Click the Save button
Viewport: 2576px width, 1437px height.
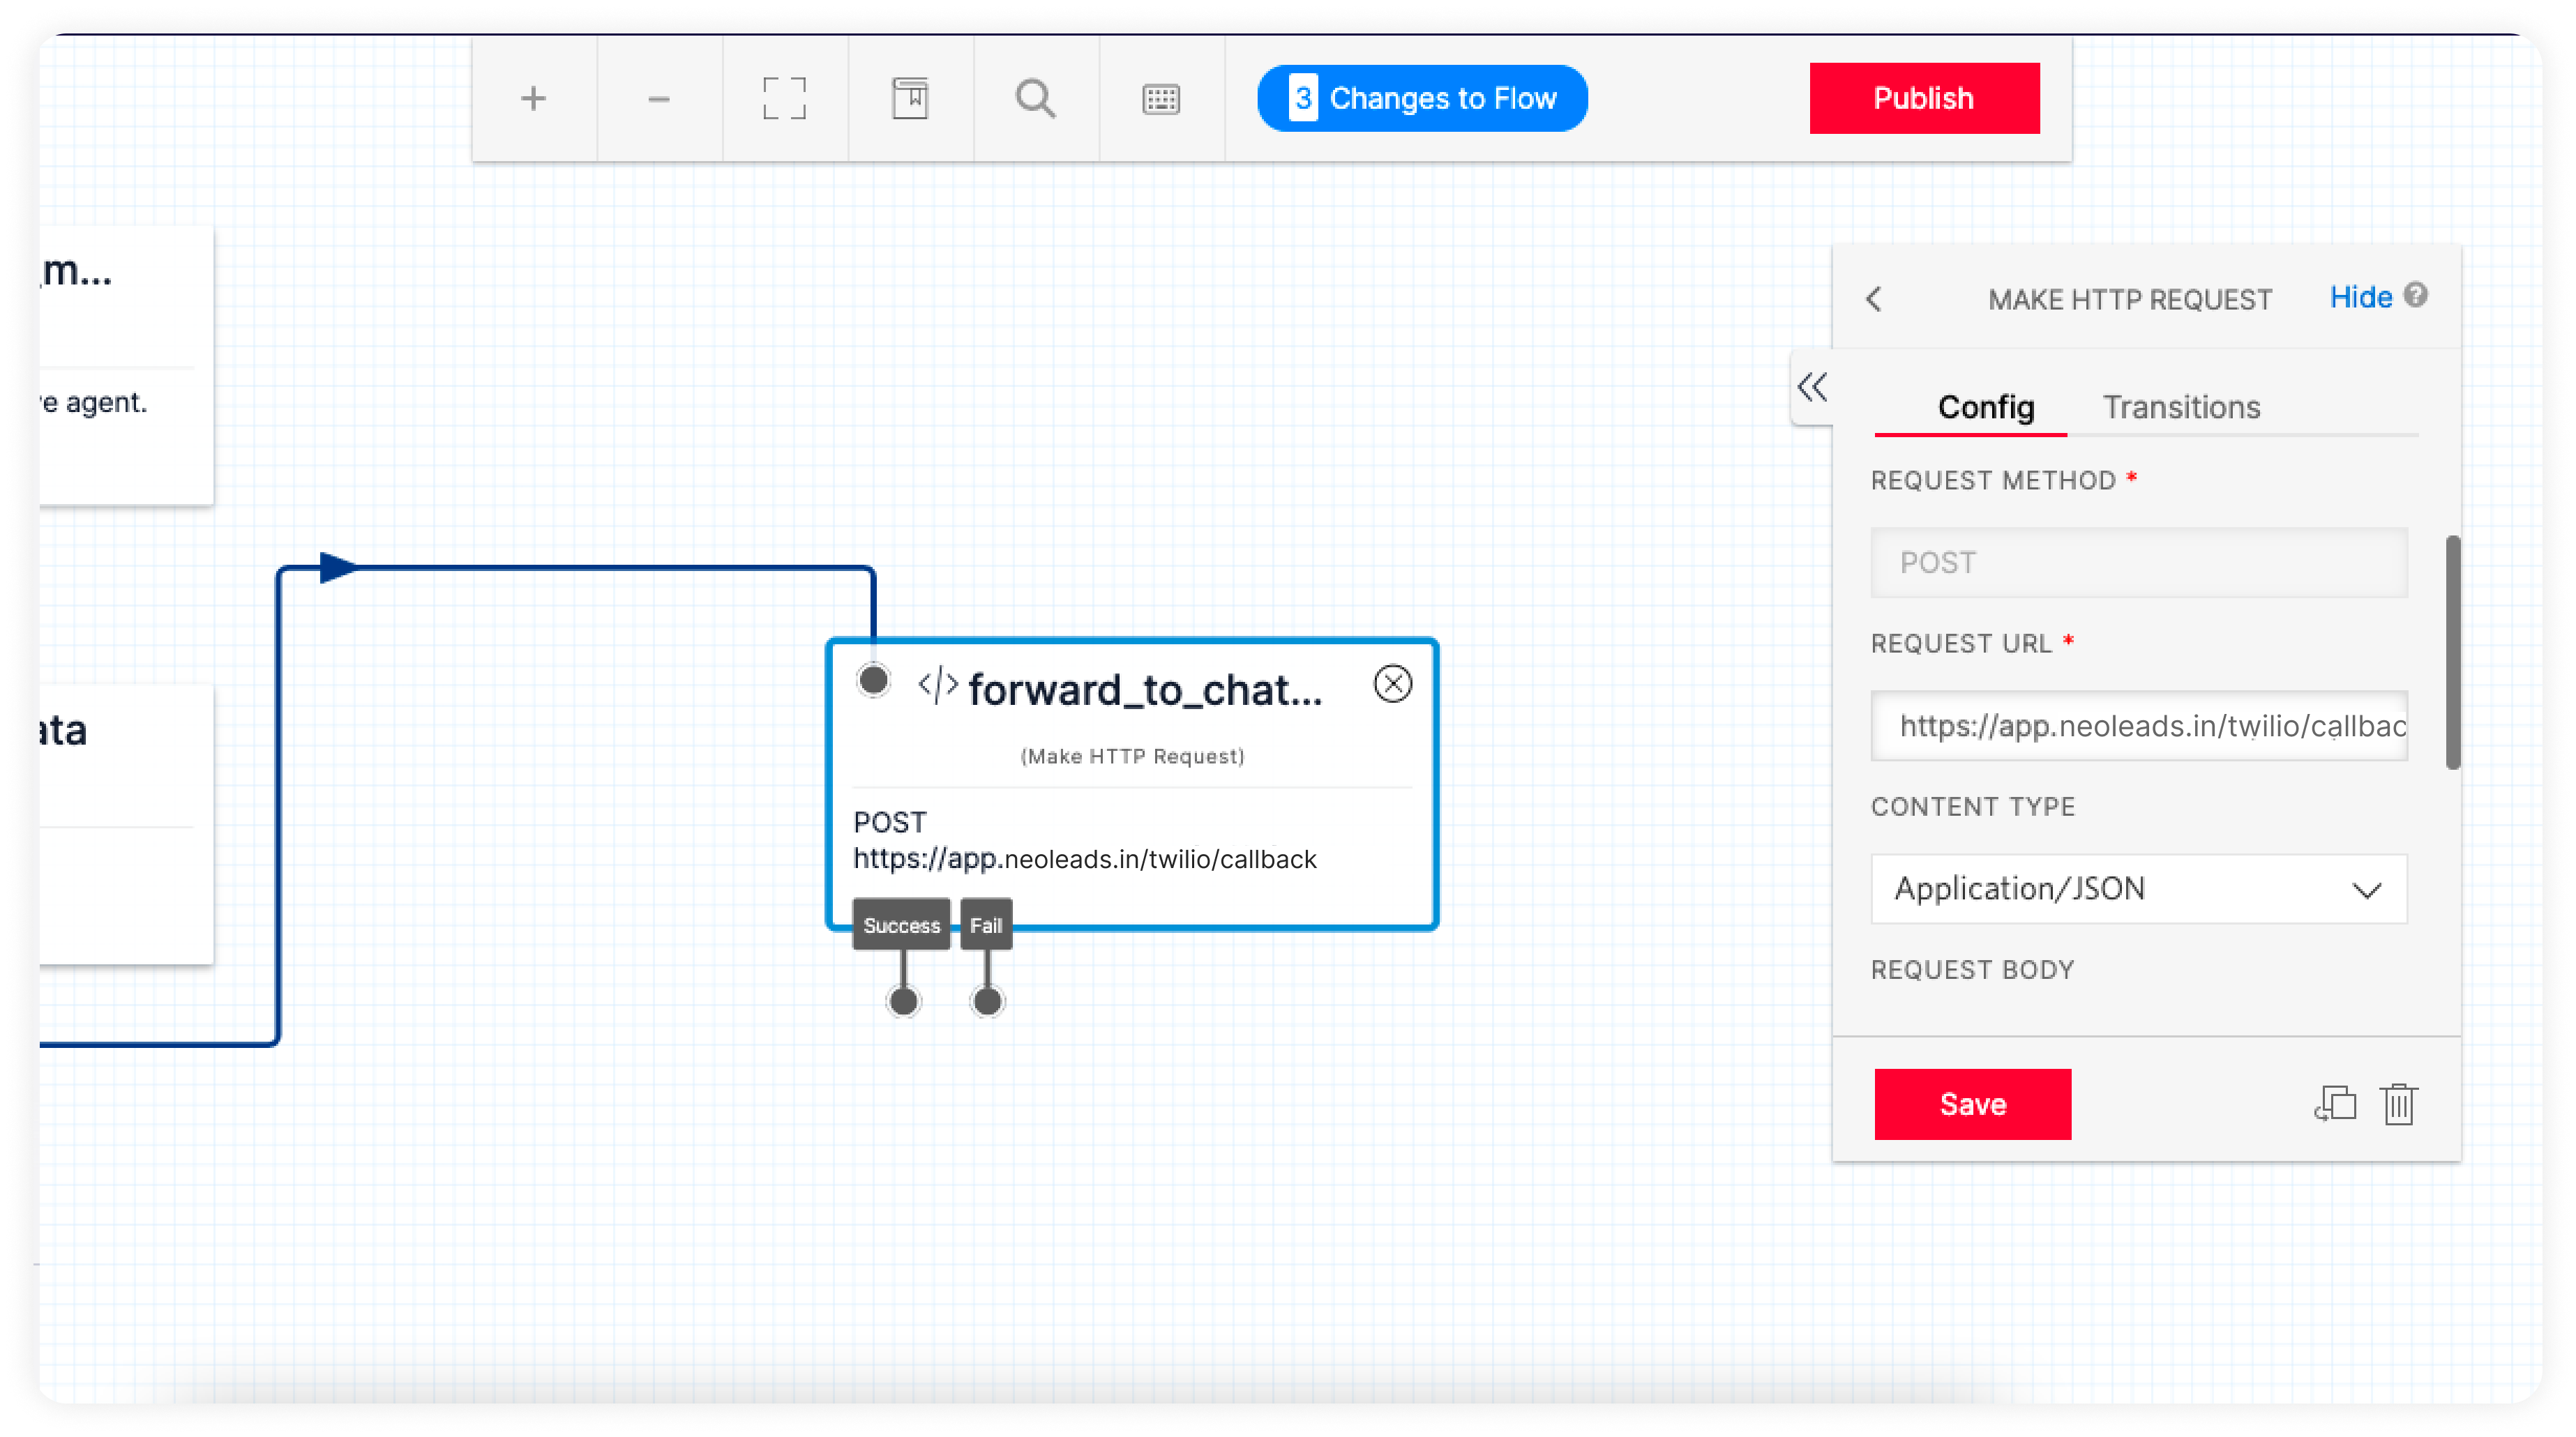click(x=1972, y=1103)
